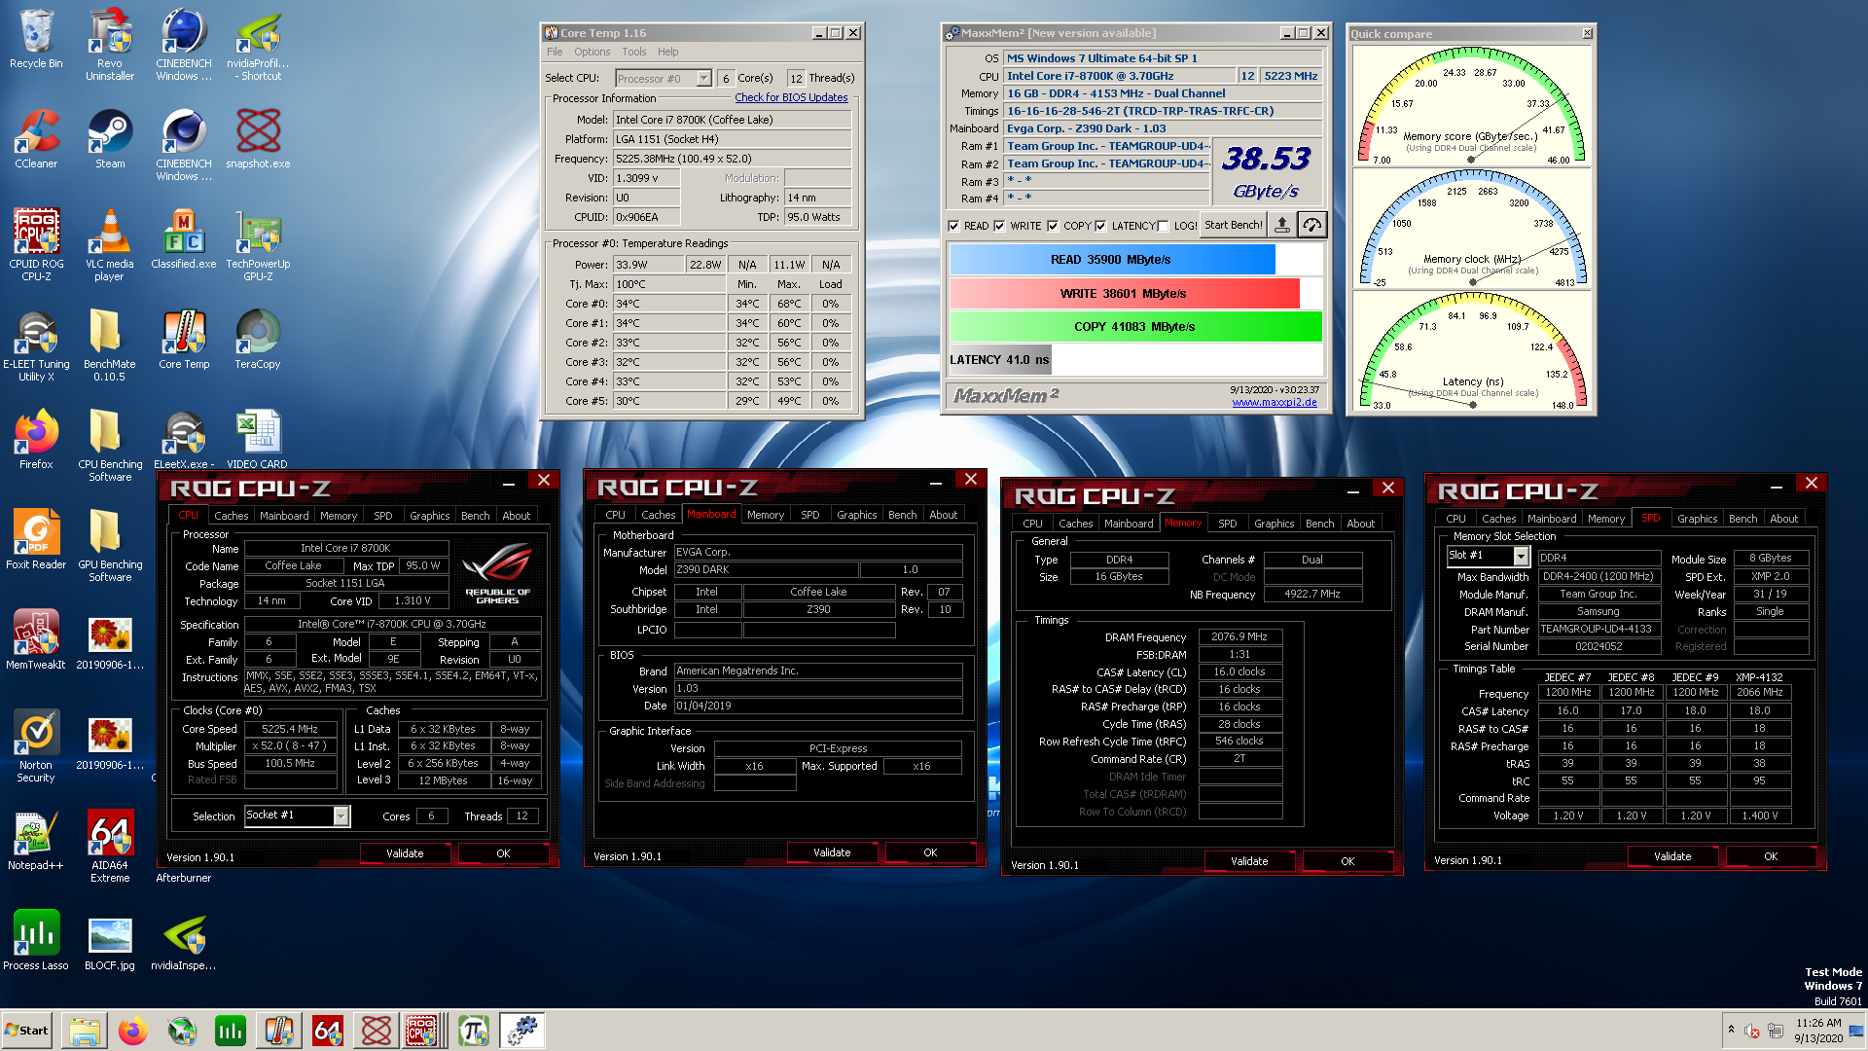Screen dimensions: 1868x1051
Task: Select Graphics tab in Memory CPU-Z window
Action: [x=1274, y=524]
